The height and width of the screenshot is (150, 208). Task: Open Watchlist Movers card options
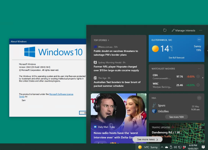199,68
